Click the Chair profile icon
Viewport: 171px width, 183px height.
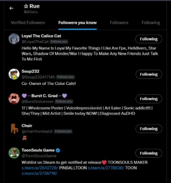[x=14, y=129]
